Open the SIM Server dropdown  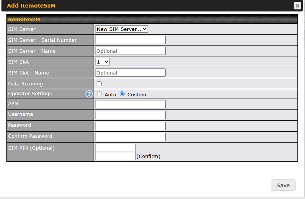(x=122, y=29)
